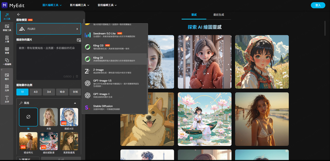The width and height of the screenshot is (330, 161).
Task: Click the 生成 generate button
Action: click(61, 159)
